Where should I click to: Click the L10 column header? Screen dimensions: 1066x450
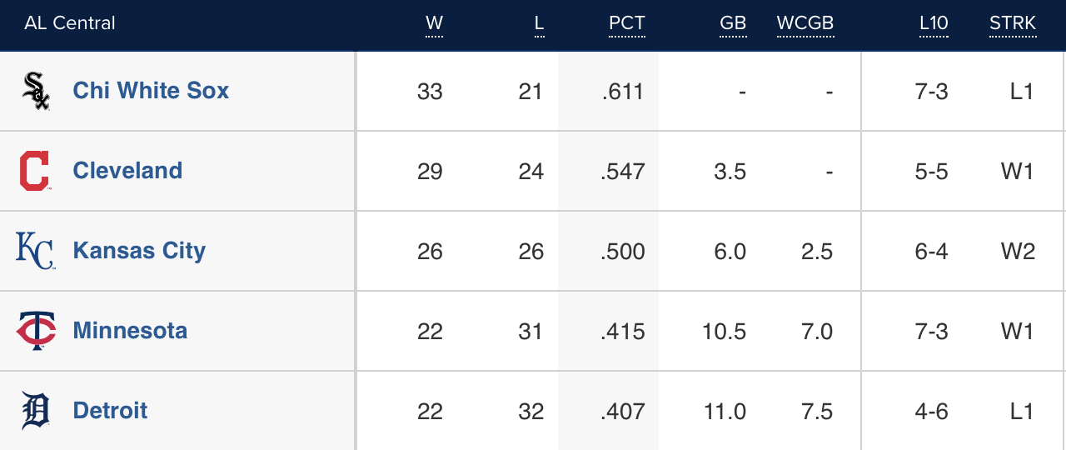click(934, 23)
